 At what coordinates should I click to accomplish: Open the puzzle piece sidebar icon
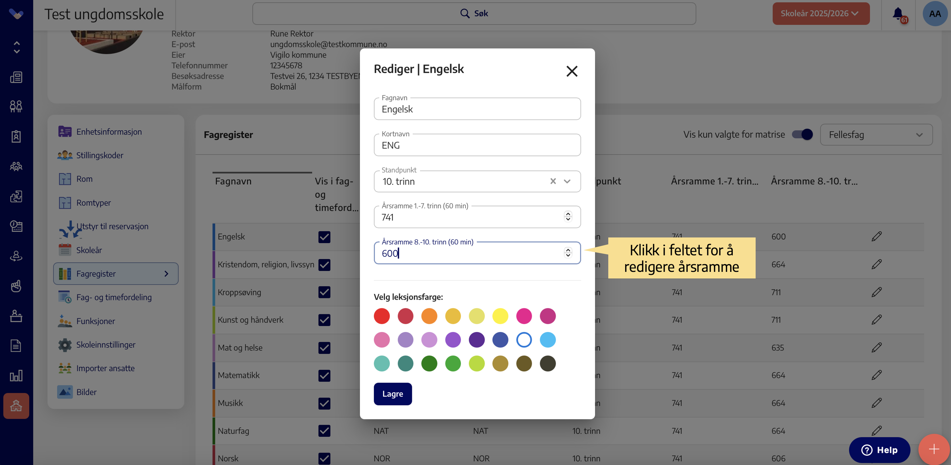coord(16,196)
